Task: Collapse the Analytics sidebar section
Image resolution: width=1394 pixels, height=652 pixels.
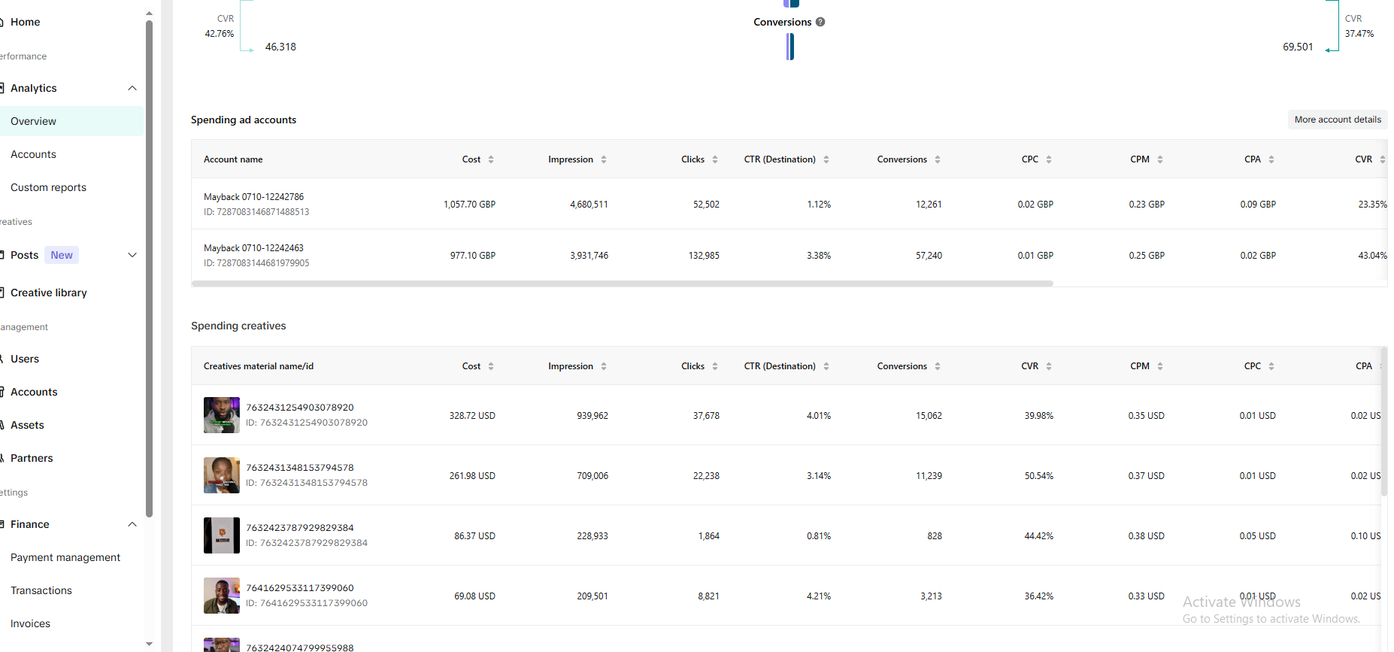Action: 132,88
